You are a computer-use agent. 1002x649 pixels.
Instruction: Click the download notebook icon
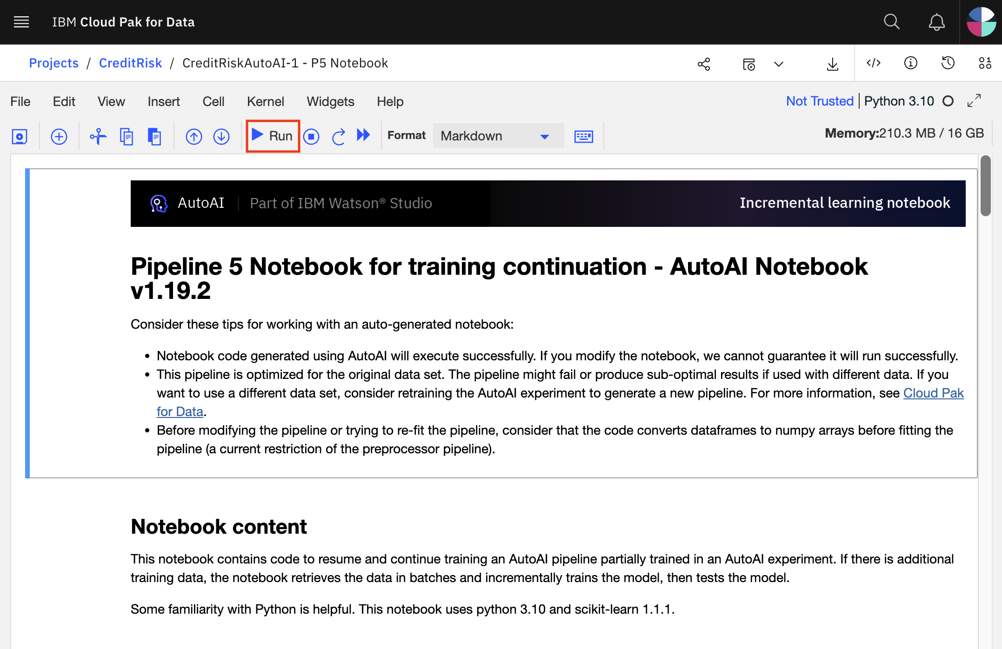833,64
